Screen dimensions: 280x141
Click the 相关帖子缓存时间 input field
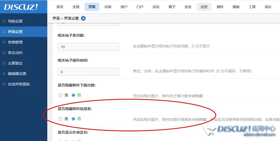click(89, 72)
